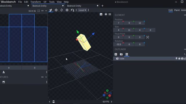
Task: Open the UV menu
Action: click(x=45, y=2)
